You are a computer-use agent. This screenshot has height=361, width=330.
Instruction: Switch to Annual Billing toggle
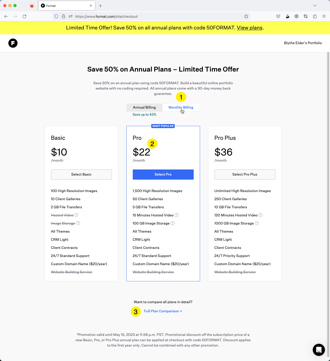tap(144, 108)
